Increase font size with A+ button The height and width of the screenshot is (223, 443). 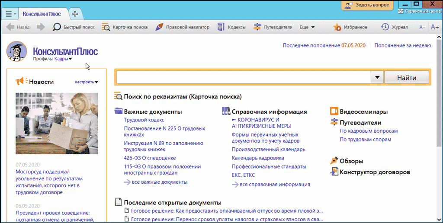click(x=434, y=27)
